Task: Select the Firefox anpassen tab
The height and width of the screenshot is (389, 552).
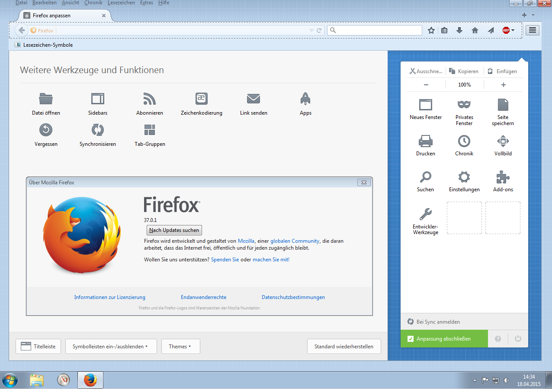Action: [x=66, y=16]
